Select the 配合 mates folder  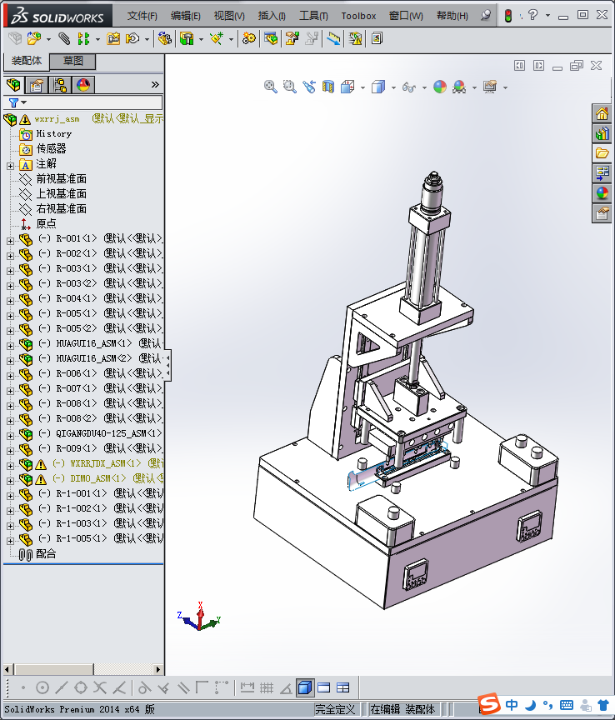click(46, 554)
